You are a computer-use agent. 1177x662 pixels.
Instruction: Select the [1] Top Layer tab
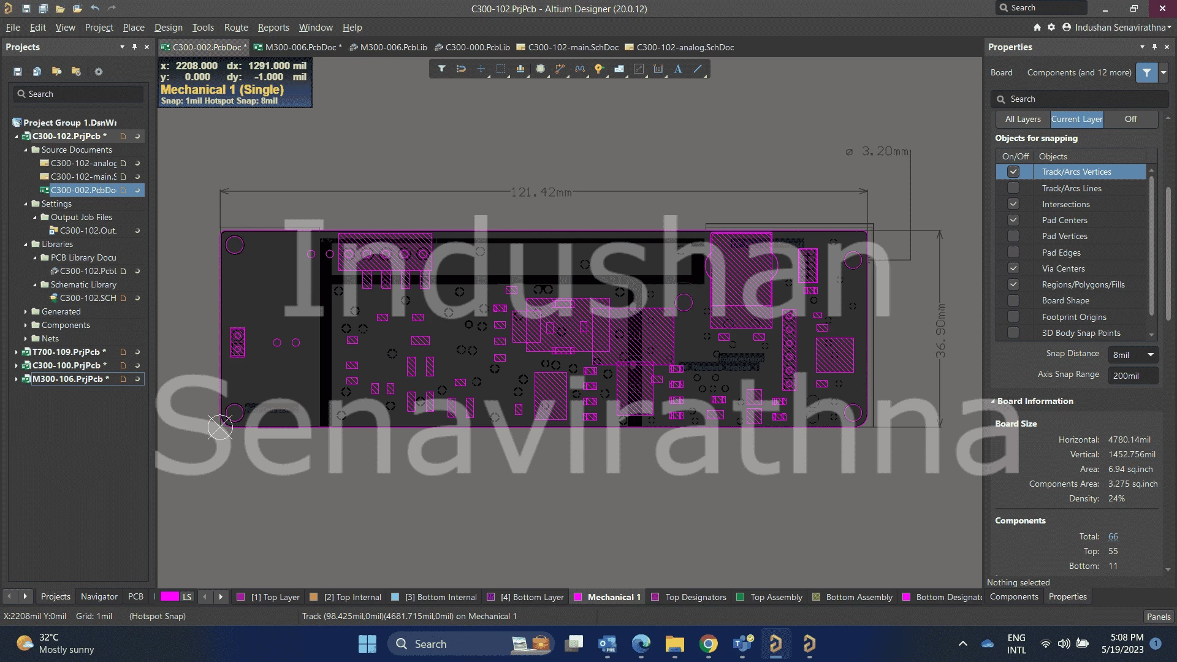pos(269,597)
